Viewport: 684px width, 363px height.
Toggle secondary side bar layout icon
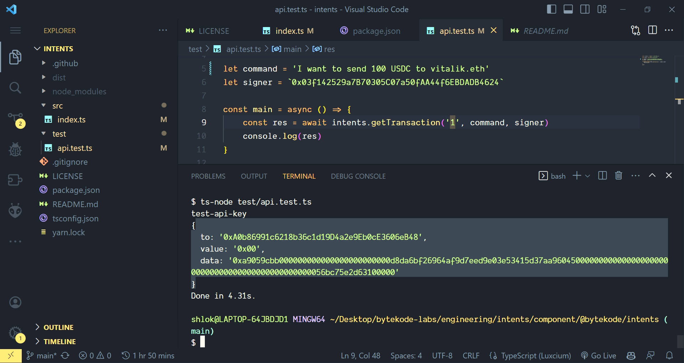(x=585, y=9)
